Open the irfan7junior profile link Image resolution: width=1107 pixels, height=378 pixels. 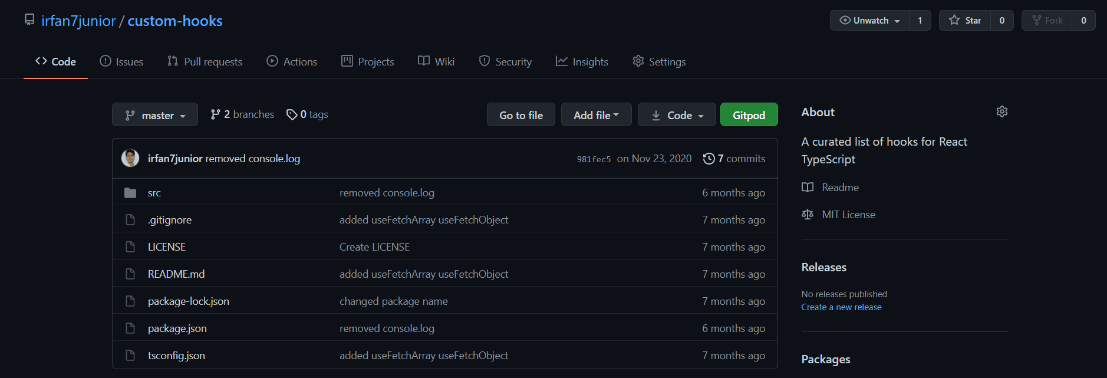(78, 21)
